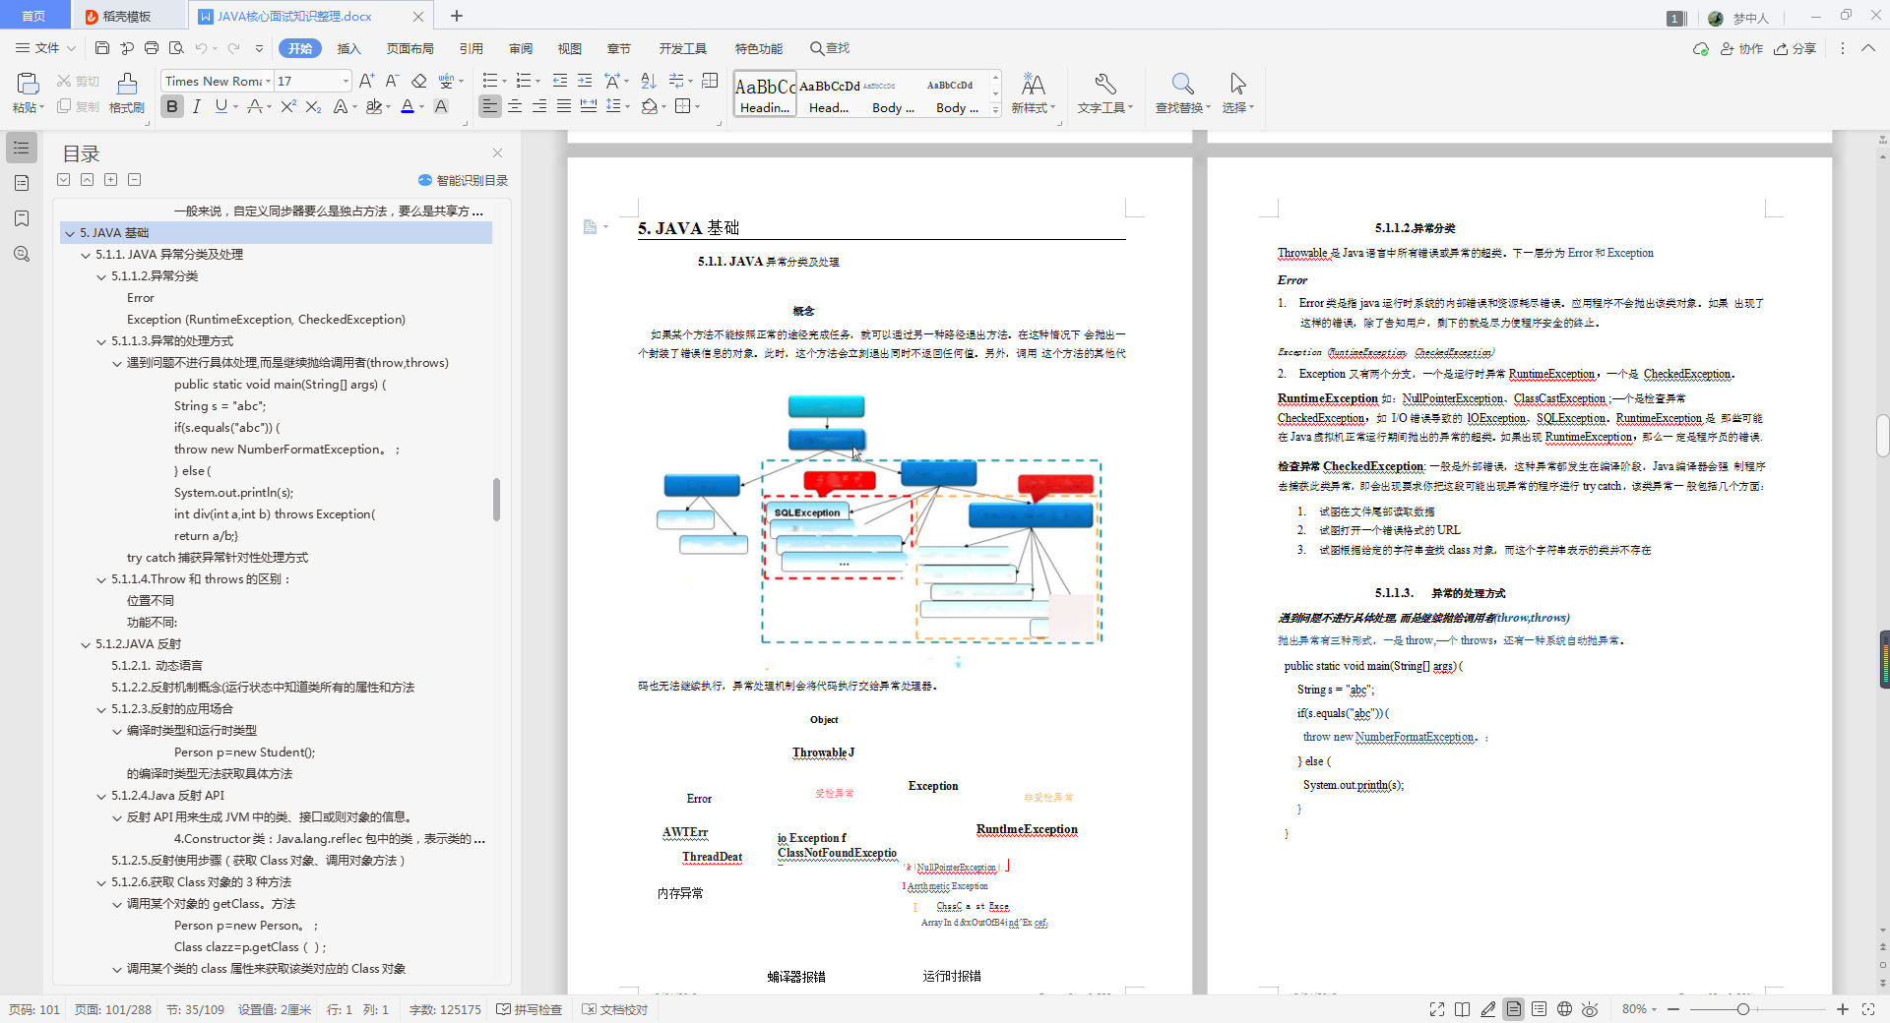
Task: Collapse the 5.1.2.JAVA 反射 node
Action: pyautogui.click(x=86, y=644)
